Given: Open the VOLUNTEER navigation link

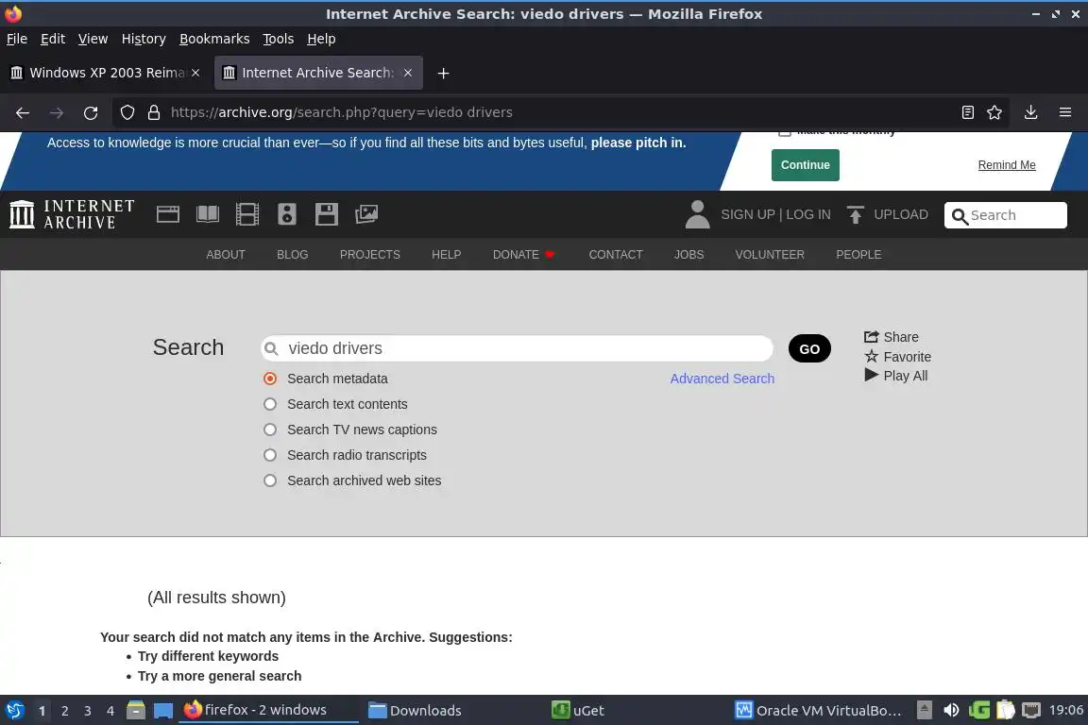Looking at the screenshot, I should point(770,255).
